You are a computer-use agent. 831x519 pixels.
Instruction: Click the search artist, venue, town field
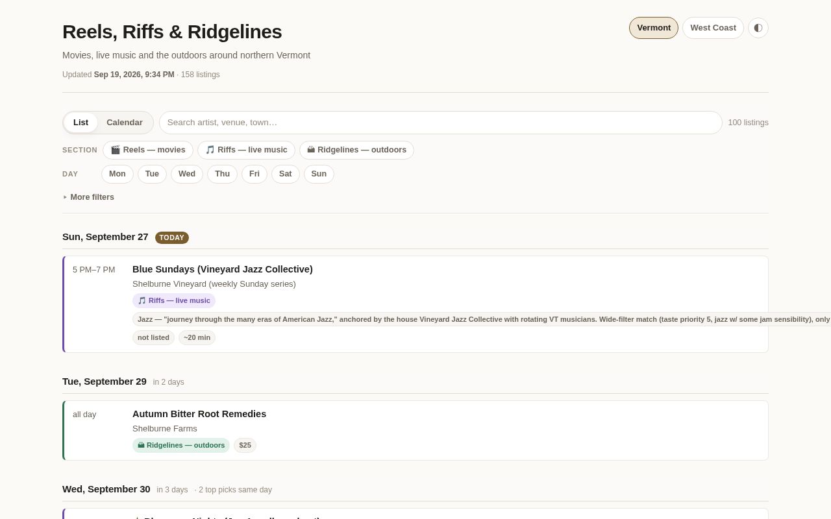[441, 123]
